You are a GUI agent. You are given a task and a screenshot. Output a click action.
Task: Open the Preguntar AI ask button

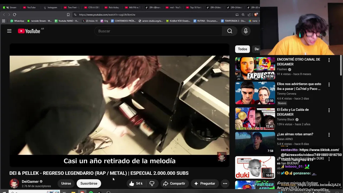[x=205, y=183]
